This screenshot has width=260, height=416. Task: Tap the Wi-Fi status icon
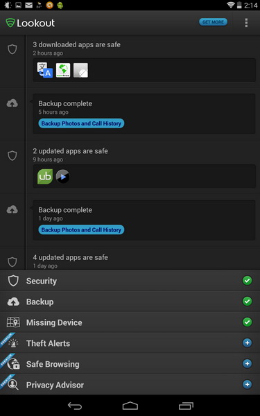coord(231,5)
